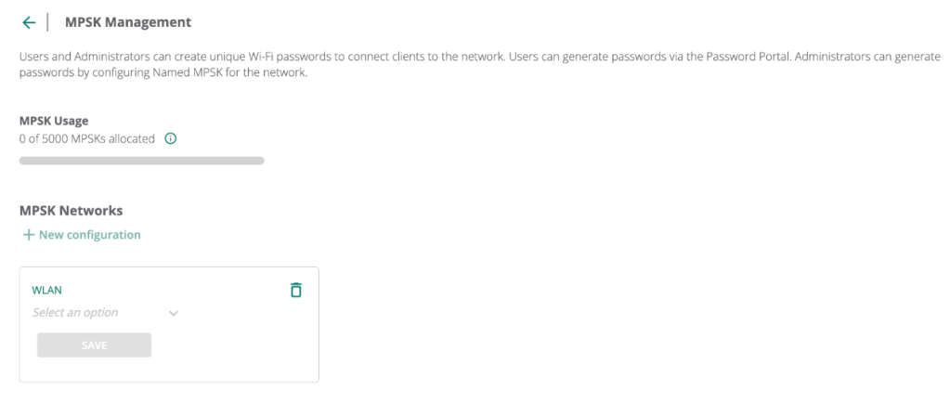
Task: Click 'Users and Administrators' at description start
Action: [x=79, y=57]
